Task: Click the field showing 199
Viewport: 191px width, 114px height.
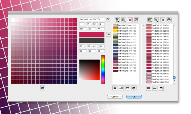Action: pyautogui.click(x=83, y=29)
